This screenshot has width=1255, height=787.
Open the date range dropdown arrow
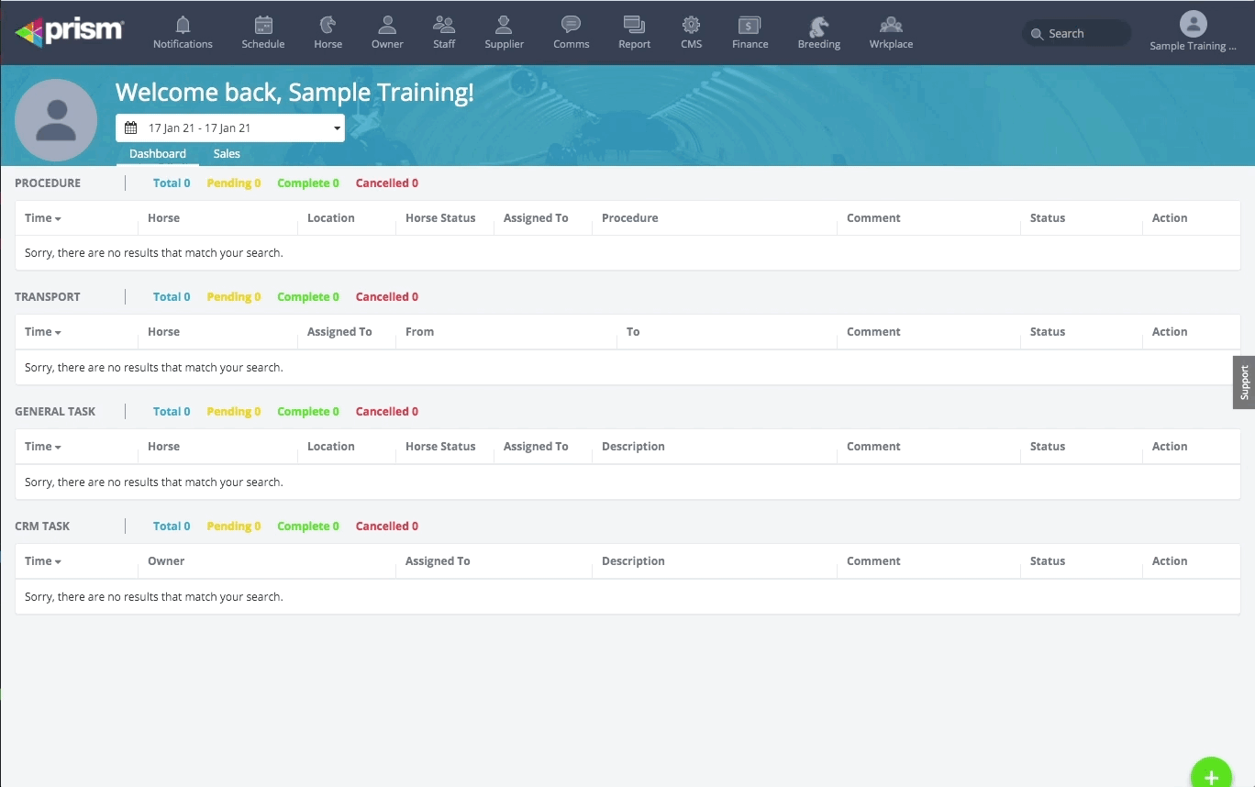(x=337, y=128)
